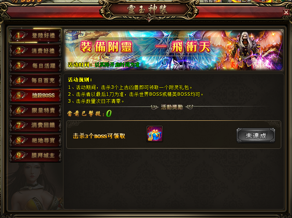Viewport: 292px width, 218px height.
Task: Click the number 3 badge icon
Action: click(x=19, y=65)
